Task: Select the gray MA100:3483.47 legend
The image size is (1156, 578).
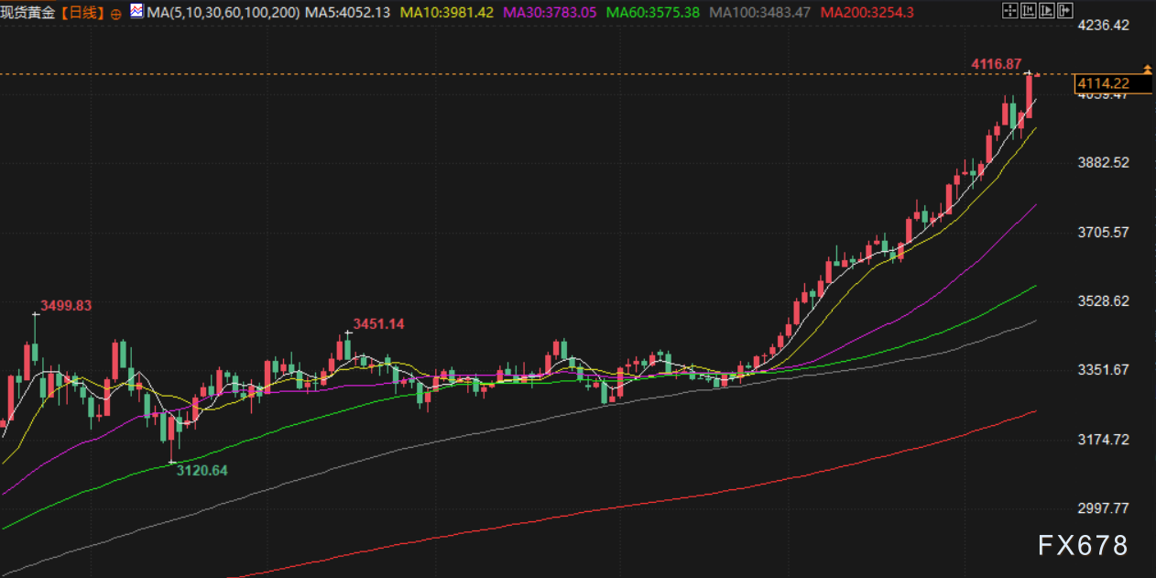Action: [760, 13]
